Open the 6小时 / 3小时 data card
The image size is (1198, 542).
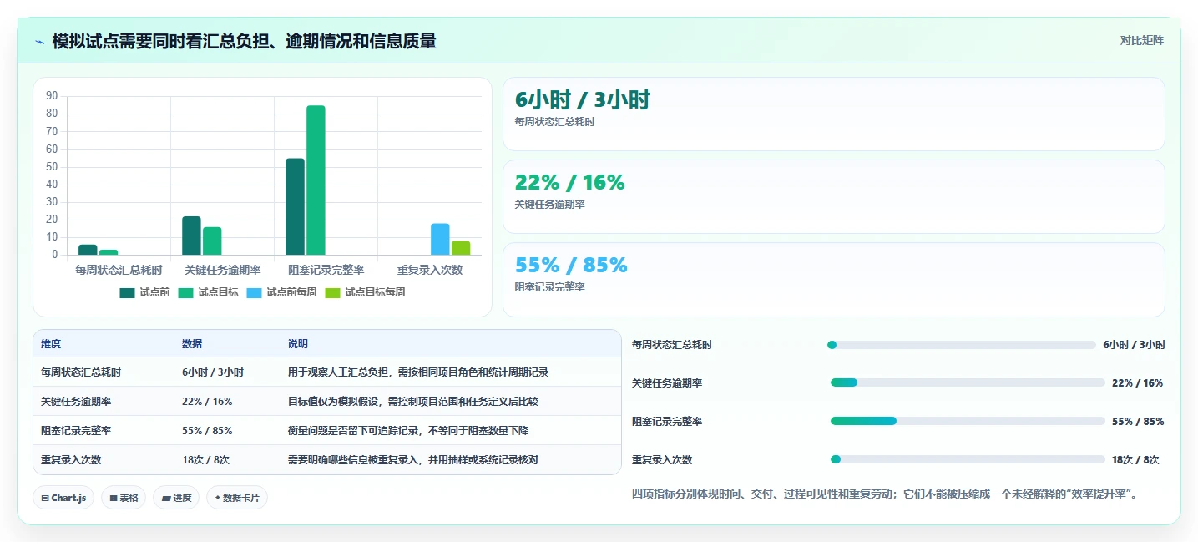coord(833,114)
